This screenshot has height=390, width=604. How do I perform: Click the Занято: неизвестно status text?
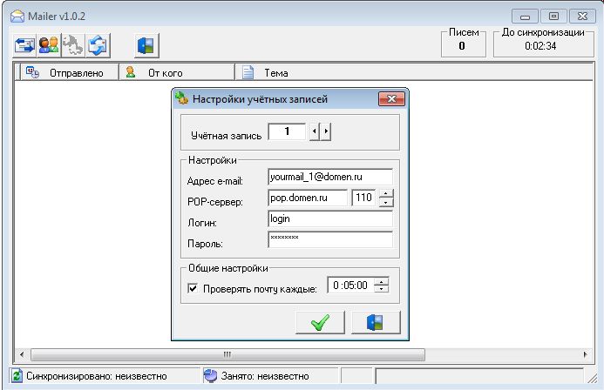tap(265, 376)
